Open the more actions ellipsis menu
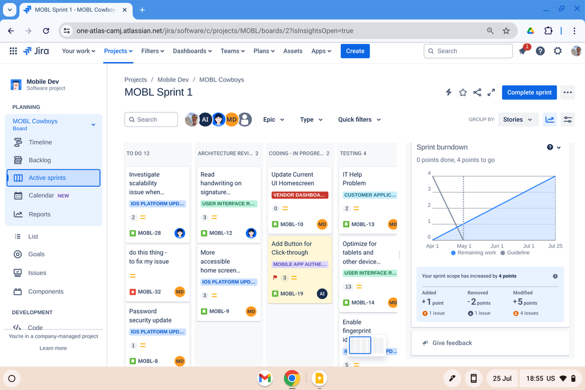 click(567, 93)
